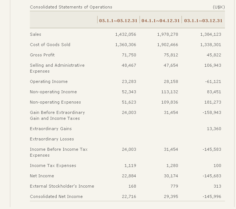Viewport: 236px width, 209px height.
Task: Select the Extraordinary Gains row label
Action: tap(51, 129)
